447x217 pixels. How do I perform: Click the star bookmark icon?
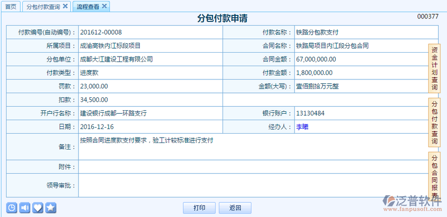pyautogui.click(x=51, y=208)
